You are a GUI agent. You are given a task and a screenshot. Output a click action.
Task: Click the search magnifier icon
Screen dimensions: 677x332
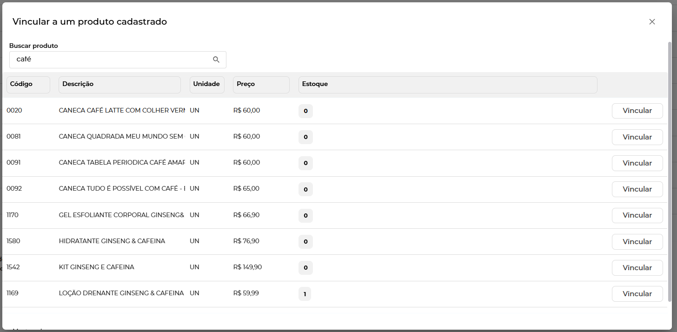[x=216, y=60]
